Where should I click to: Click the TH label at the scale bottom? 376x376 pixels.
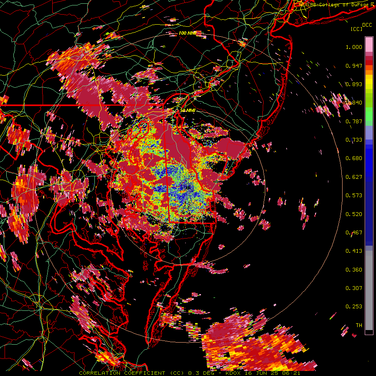pyautogui.click(x=359, y=325)
